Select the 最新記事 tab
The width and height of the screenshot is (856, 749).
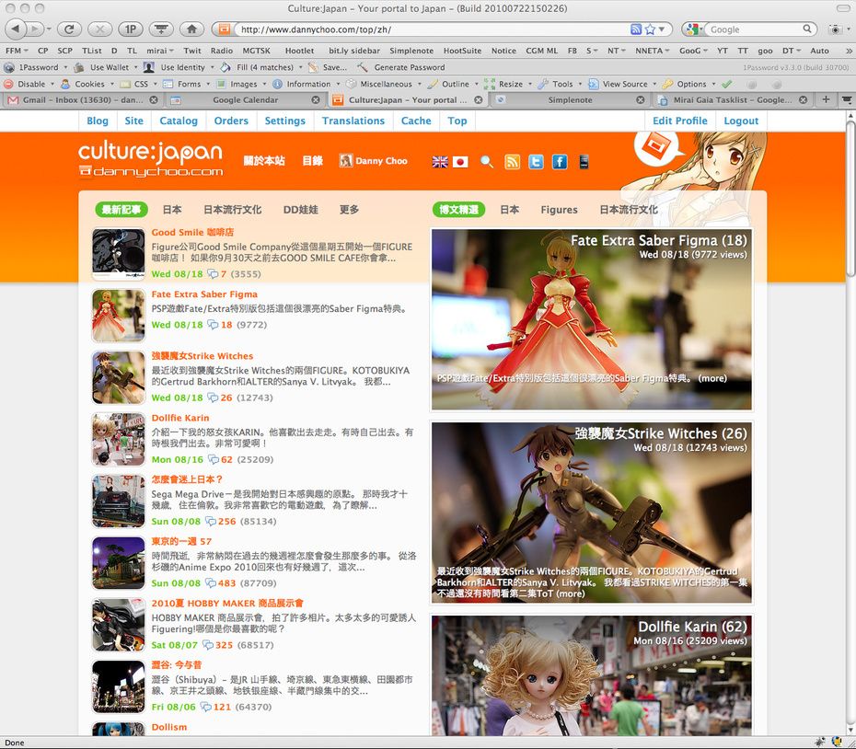(x=121, y=210)
